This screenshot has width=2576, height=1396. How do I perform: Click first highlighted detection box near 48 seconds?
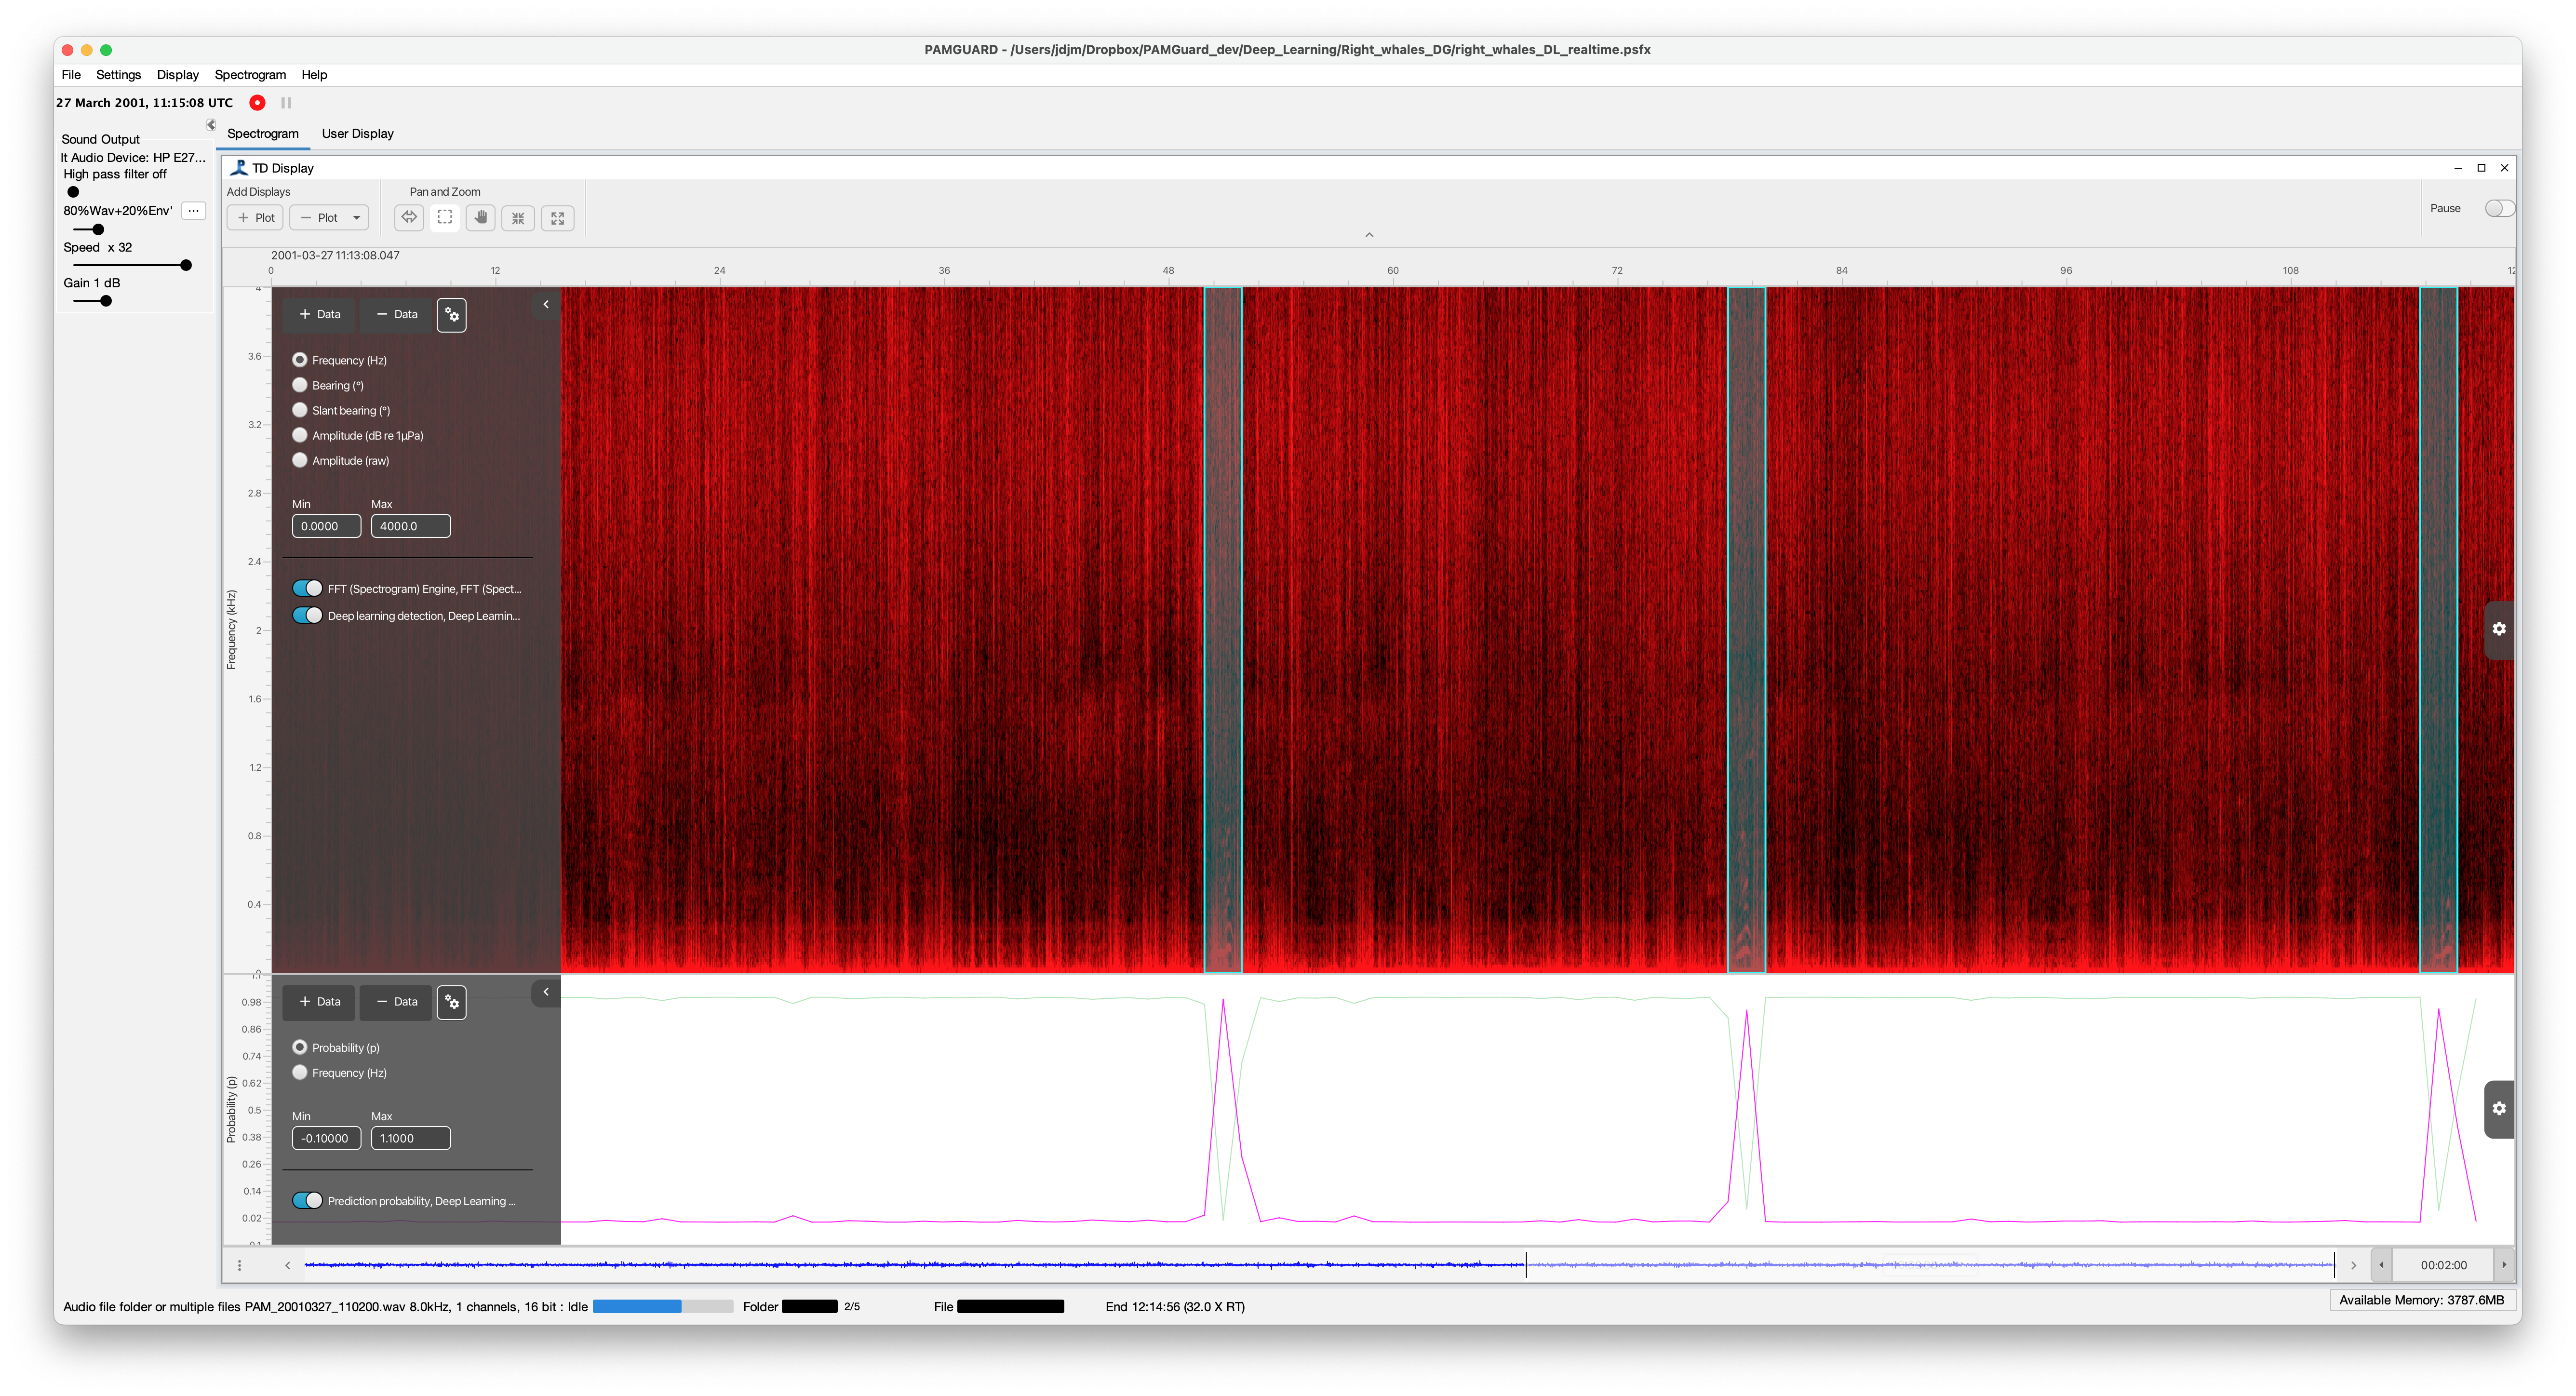coord(1223,630)
